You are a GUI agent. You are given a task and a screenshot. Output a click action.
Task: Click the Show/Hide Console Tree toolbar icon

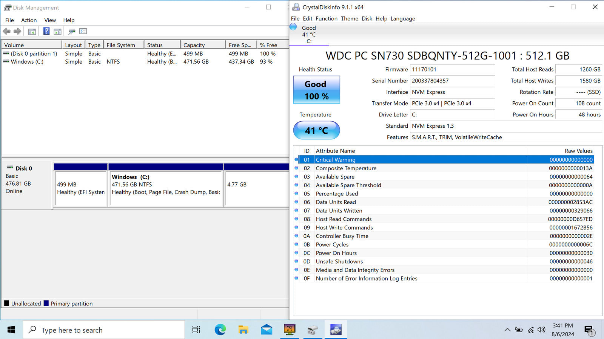[x=32, y=31]
